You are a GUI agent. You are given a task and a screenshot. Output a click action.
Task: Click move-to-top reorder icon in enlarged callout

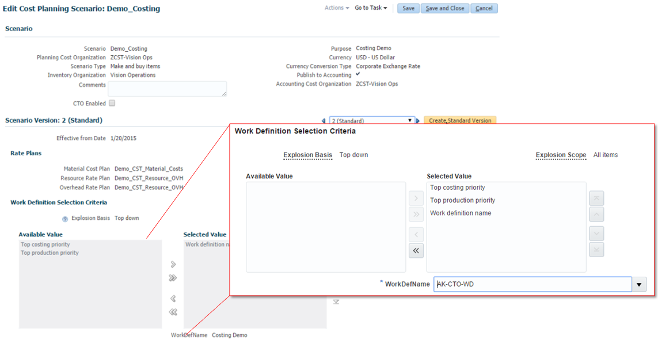point(596,199)
